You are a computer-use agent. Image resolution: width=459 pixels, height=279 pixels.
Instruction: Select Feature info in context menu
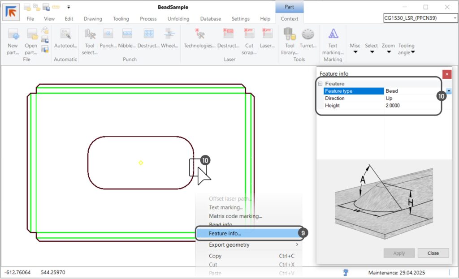225,233
